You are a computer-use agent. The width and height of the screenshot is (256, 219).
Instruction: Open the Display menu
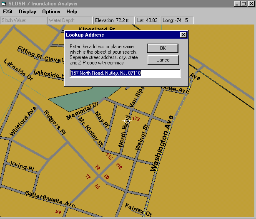pos(27,12)
